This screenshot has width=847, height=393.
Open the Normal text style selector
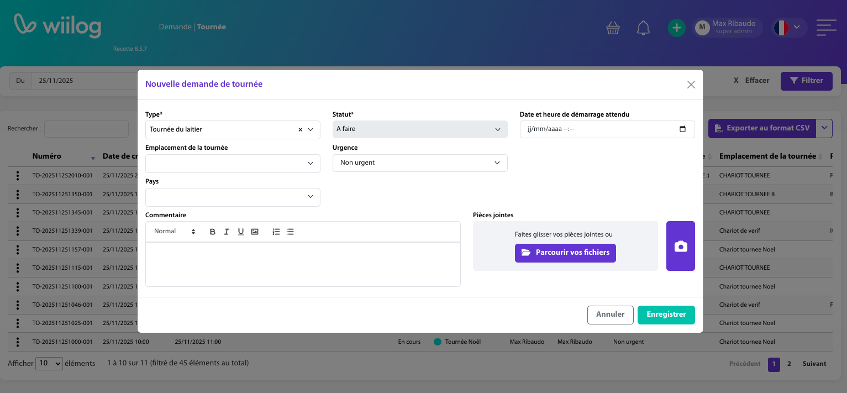tap(175, 232)
